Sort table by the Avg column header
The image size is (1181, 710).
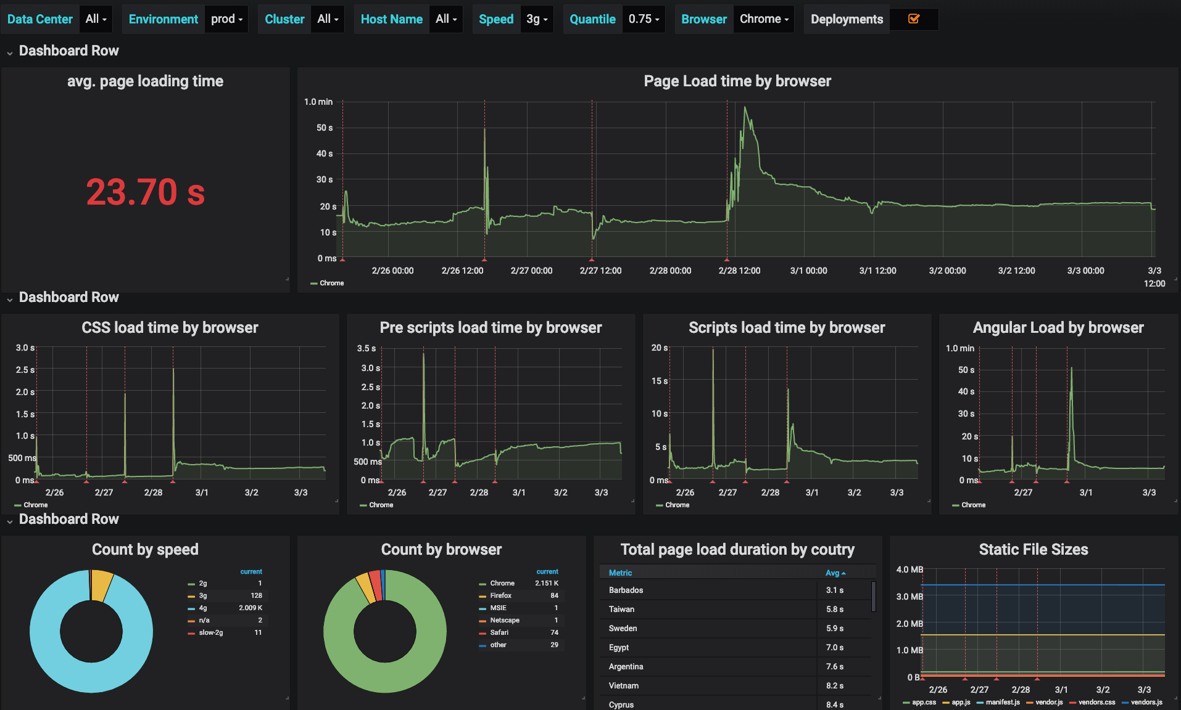tap(835, 573)
